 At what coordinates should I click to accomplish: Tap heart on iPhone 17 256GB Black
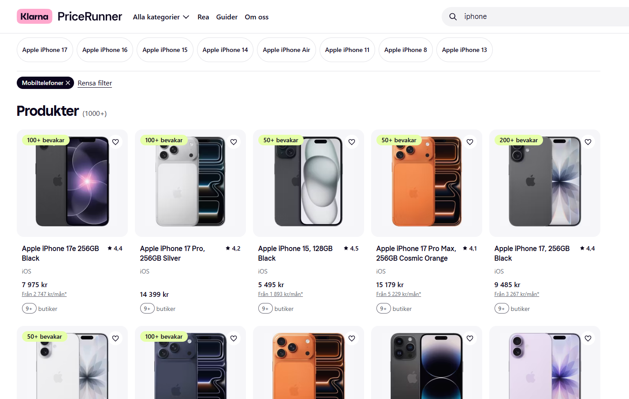588,142
